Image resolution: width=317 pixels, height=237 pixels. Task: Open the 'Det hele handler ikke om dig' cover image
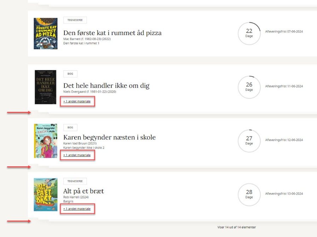[x=46, y=87]
